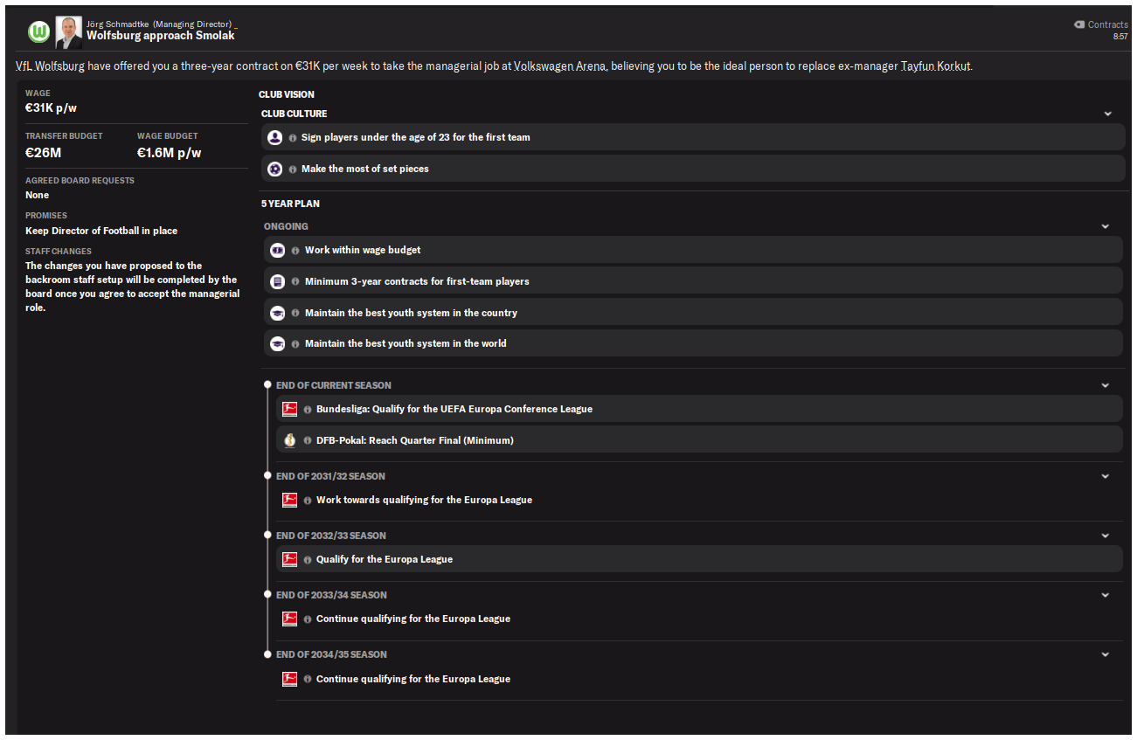Click the set pieces ball icon
The image size is (1137, 740).
click(x=274, y=169)
